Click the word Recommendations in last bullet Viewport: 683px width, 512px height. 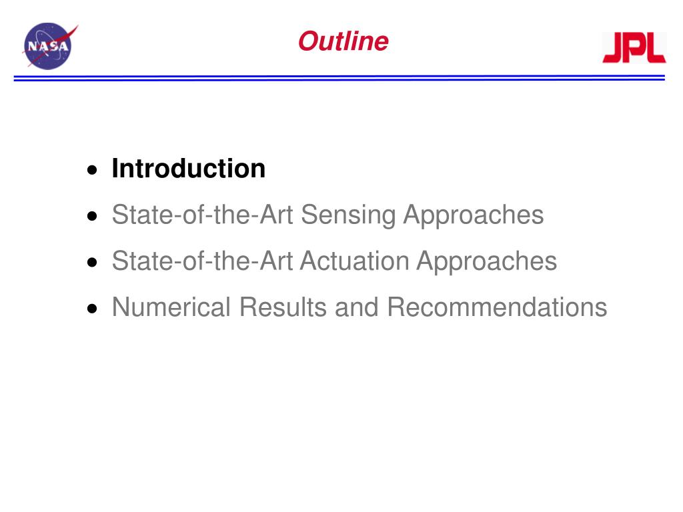click(x=497, y=307)
